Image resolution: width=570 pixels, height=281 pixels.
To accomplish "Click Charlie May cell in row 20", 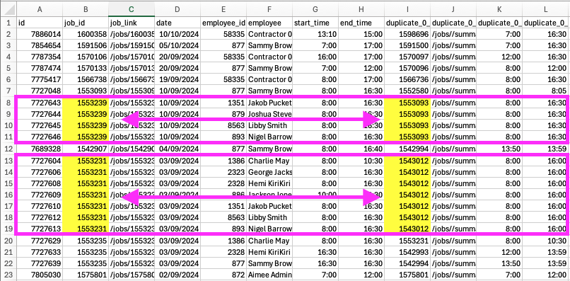I will (x=269, y=241).
